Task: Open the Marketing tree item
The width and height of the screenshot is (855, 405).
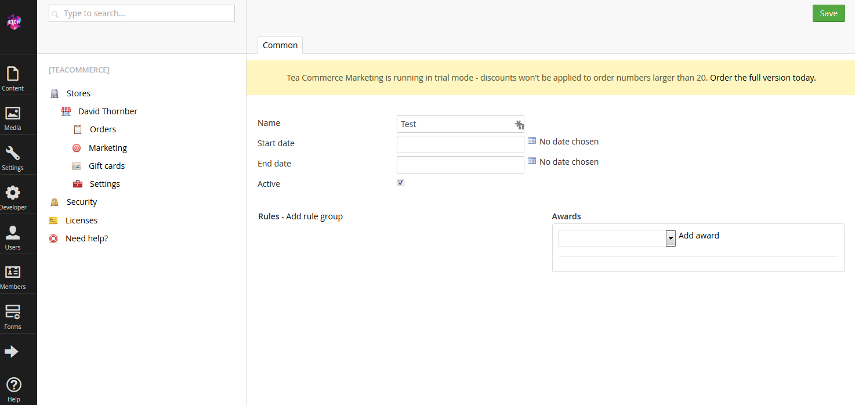Action: (108, 148)
